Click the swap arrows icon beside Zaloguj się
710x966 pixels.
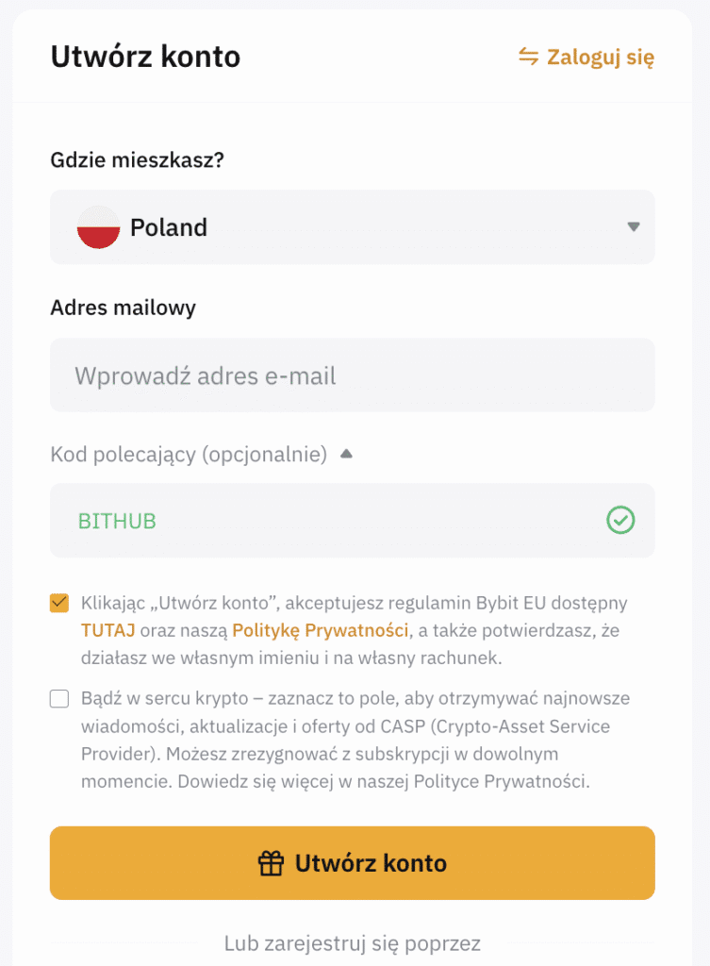[528, 58]
